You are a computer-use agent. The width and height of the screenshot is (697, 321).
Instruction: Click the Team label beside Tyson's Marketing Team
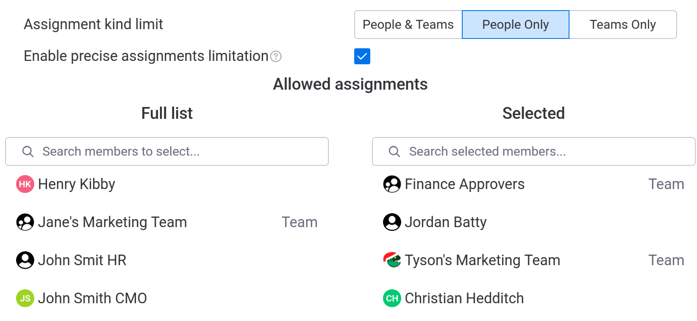pos(666,260)
